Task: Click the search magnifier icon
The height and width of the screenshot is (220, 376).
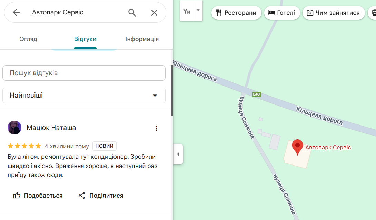Action: pyautogui.click(x=132, y=12)
